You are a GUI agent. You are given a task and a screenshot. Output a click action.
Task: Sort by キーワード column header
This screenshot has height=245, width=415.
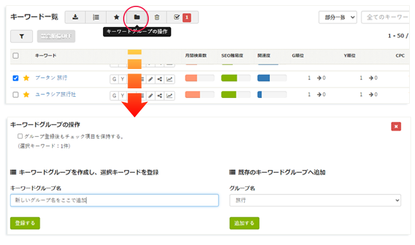point(46,55)
